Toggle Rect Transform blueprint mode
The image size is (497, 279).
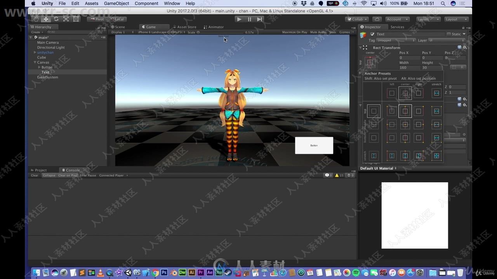[x=454, y=67]
